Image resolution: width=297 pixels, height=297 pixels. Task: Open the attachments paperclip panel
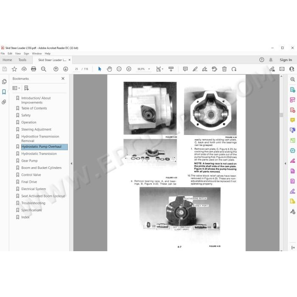(x=4, y=102)
